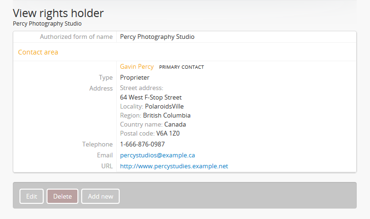Viewport: 370px width, 219px height.
Task: Click the PolaroidsVille locality text
Action: tap(164, 106)
